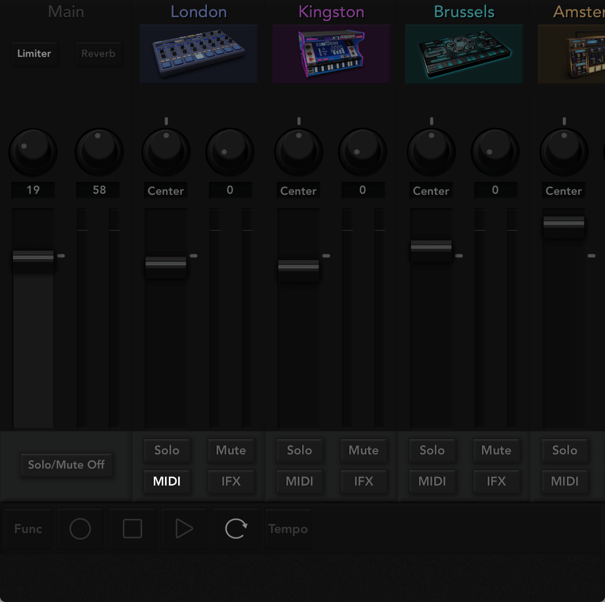Open the Kingston arcade synth thumbnail
The height and width of the screenshot is (602, 605).
(331, 54)
